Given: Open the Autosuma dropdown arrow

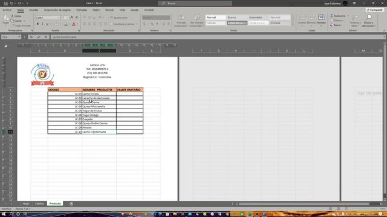Looking at the screenshot, I should point(348,16).
